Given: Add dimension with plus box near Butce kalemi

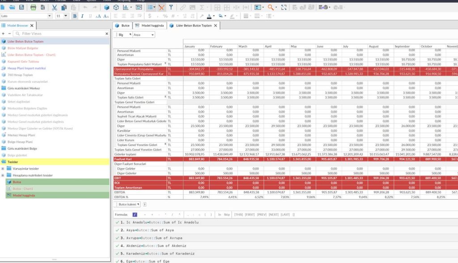Looking at the screenshot, I should [144, 205].
